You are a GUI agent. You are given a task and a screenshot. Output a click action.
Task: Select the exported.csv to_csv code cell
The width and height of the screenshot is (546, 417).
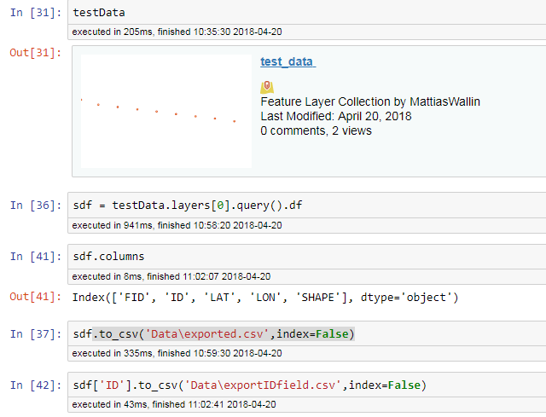point(307,333)
